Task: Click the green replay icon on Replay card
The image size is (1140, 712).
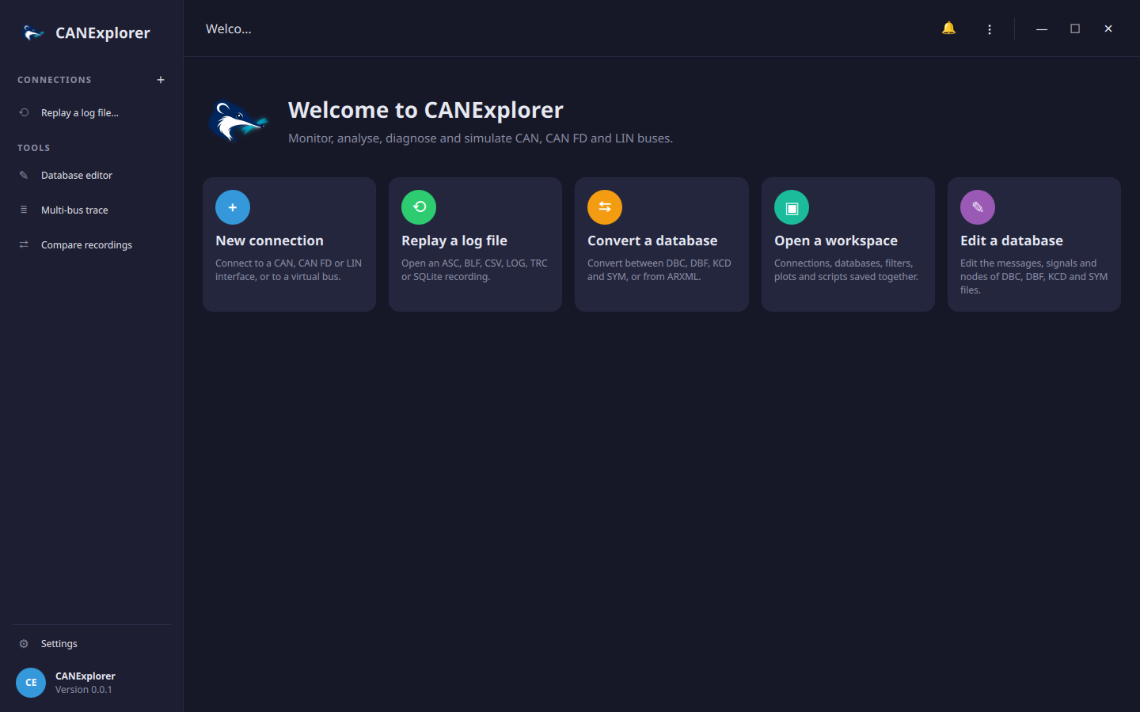Action: coord(419,207)
